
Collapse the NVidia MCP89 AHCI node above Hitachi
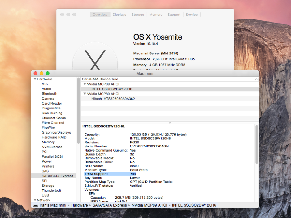tap(85, 94)
